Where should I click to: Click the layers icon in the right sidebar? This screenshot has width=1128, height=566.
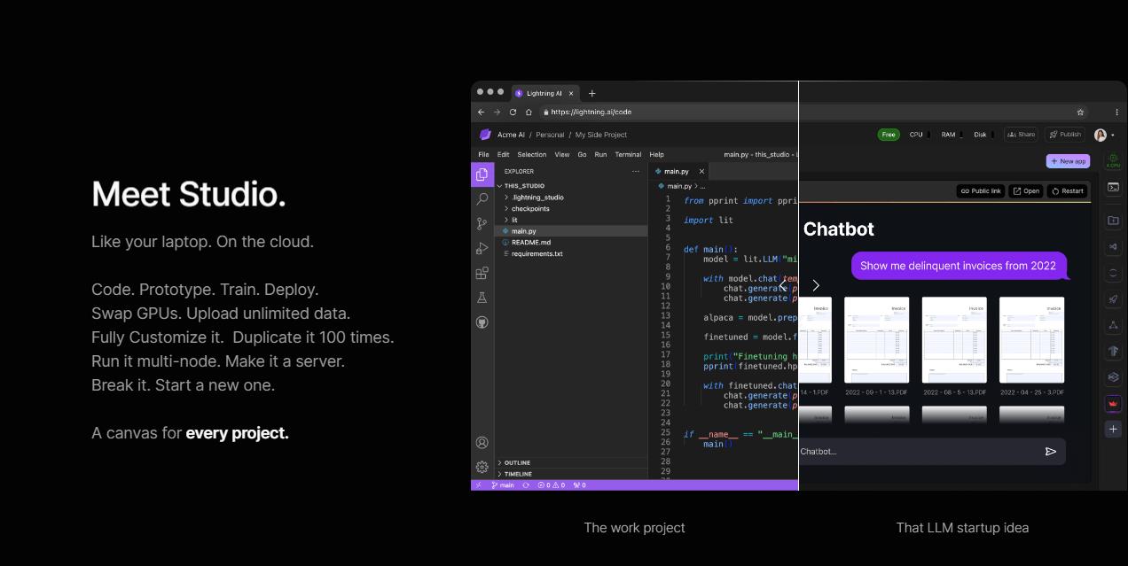1114,377
